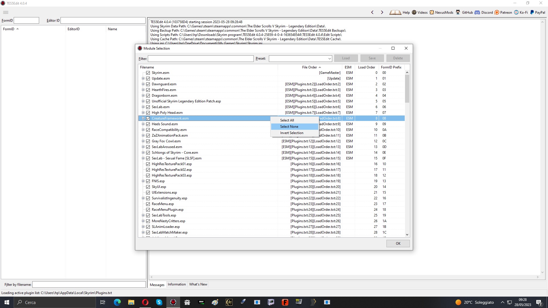Open the GitHub icon link
Screen dimensions: 548x308
click(458, 12)
